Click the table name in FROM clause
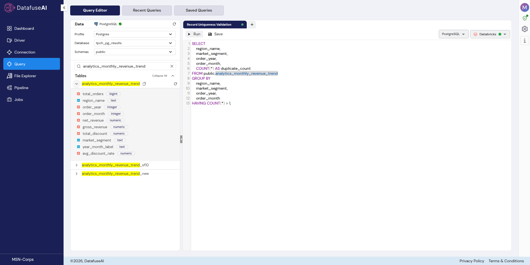This screenshot has height=265, width=530. (246, 74)
